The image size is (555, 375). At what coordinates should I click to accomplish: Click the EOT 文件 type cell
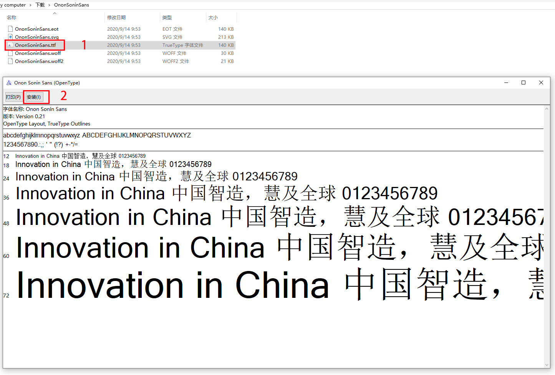click(x=172, y=29)
